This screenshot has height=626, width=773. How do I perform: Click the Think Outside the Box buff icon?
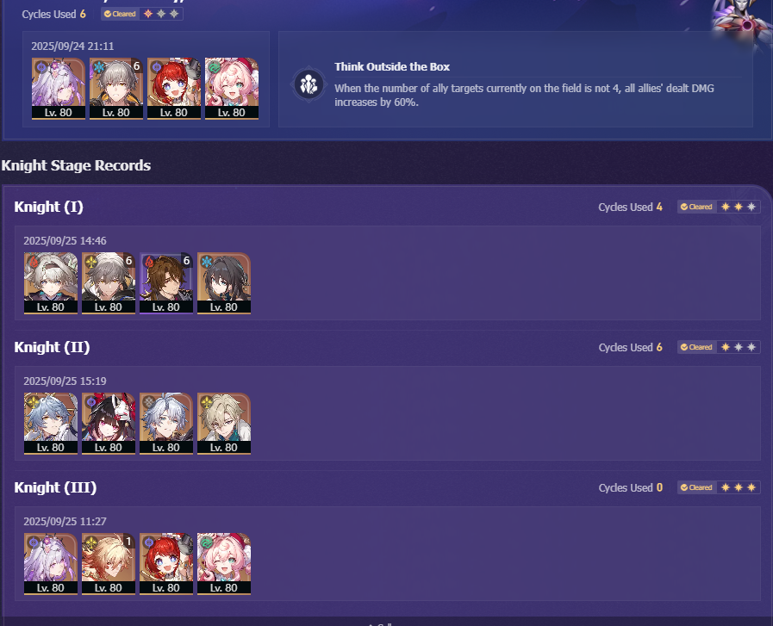[x=309, y=84]
